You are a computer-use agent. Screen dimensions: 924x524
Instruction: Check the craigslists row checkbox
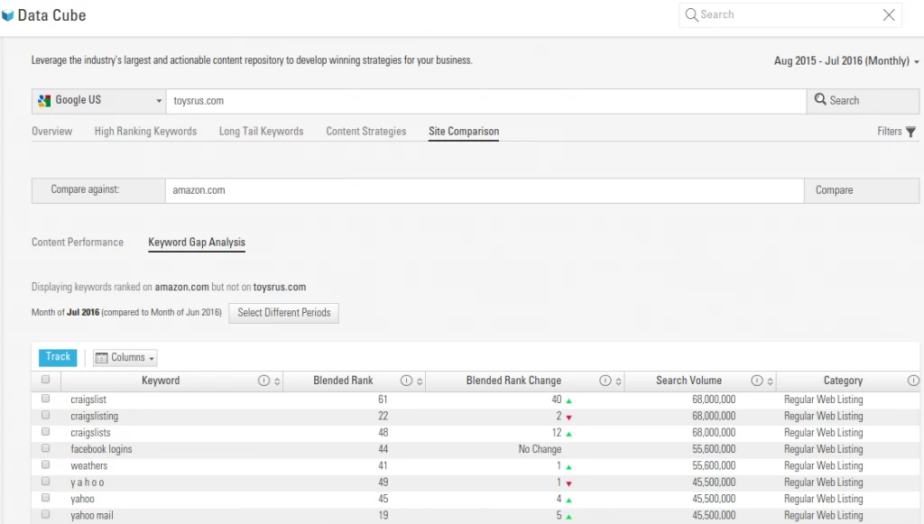45,432
